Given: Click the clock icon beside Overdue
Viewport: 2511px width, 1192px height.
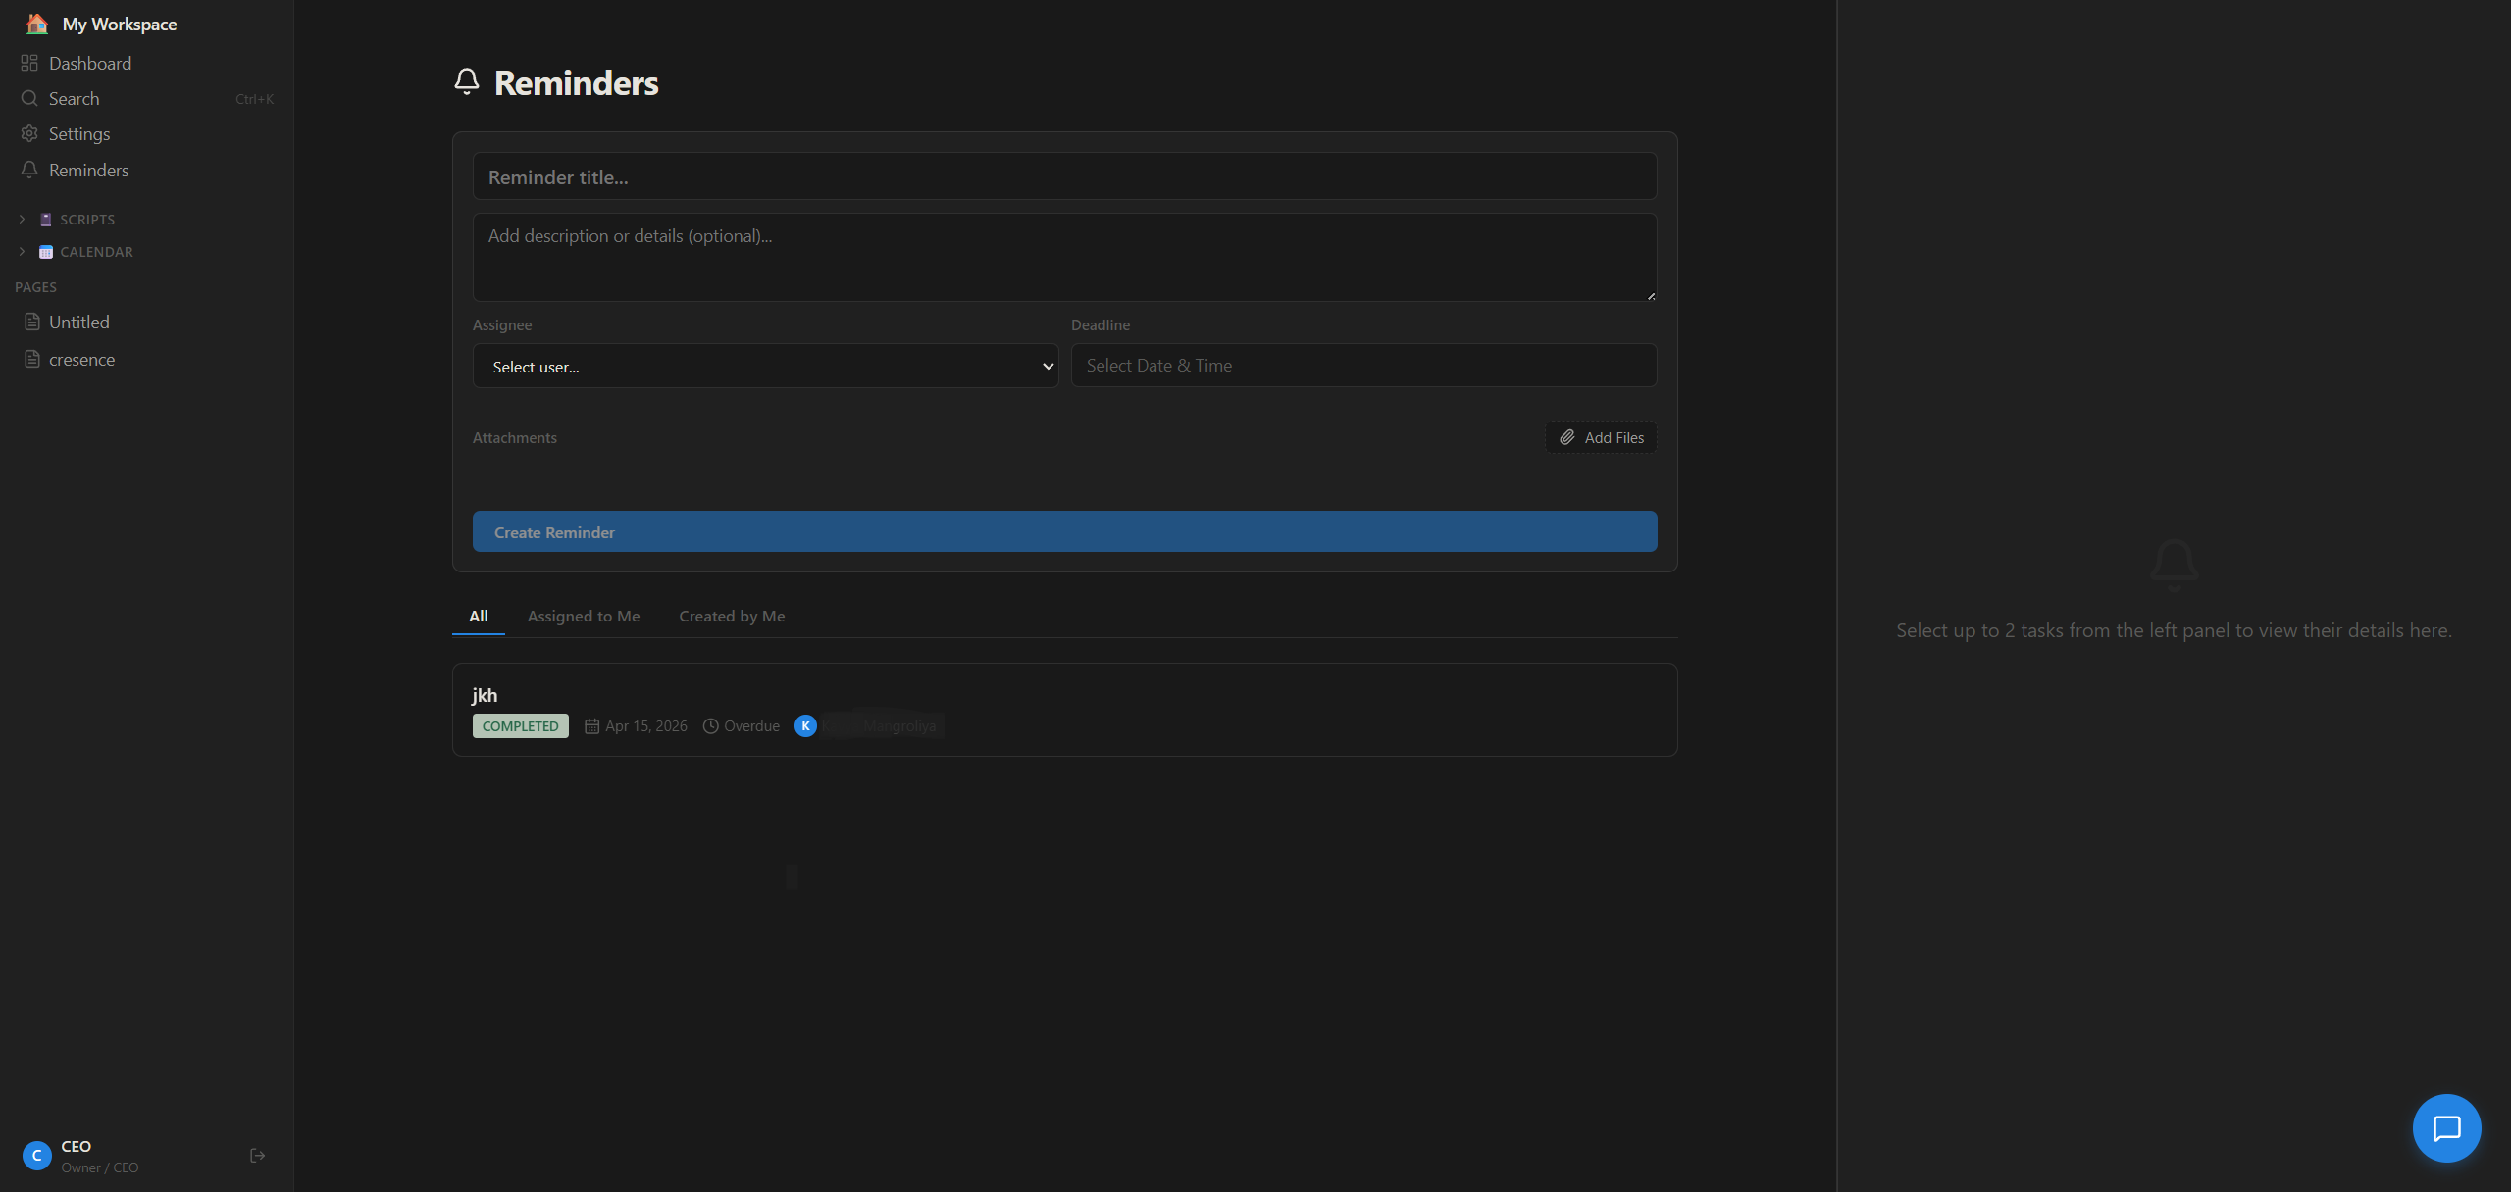Looking at the screenshot, I should 711,726.
